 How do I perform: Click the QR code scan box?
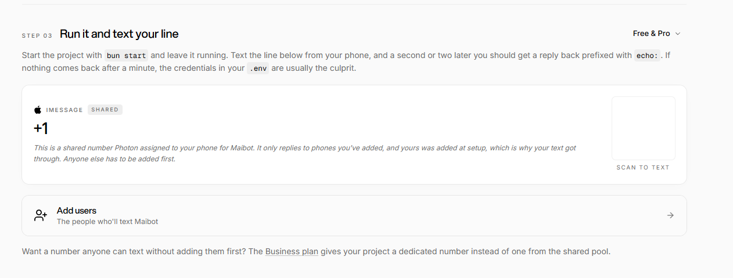pyautogui.click(x=643, y=128)
